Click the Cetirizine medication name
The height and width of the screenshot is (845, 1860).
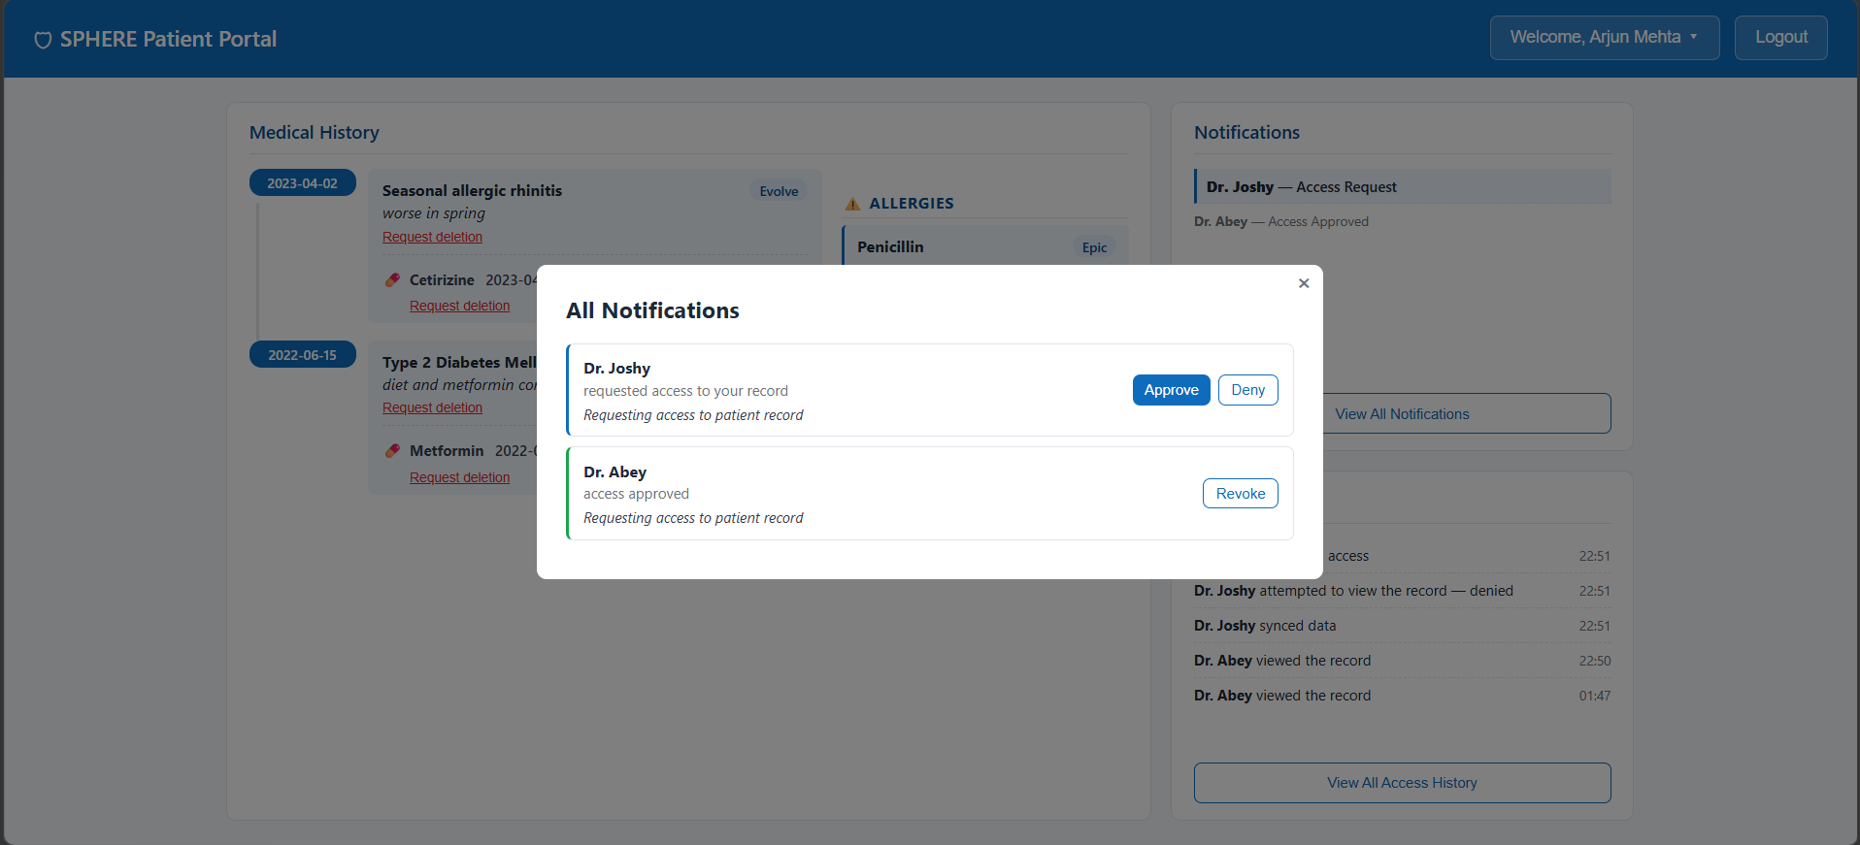tap(442, 279)
